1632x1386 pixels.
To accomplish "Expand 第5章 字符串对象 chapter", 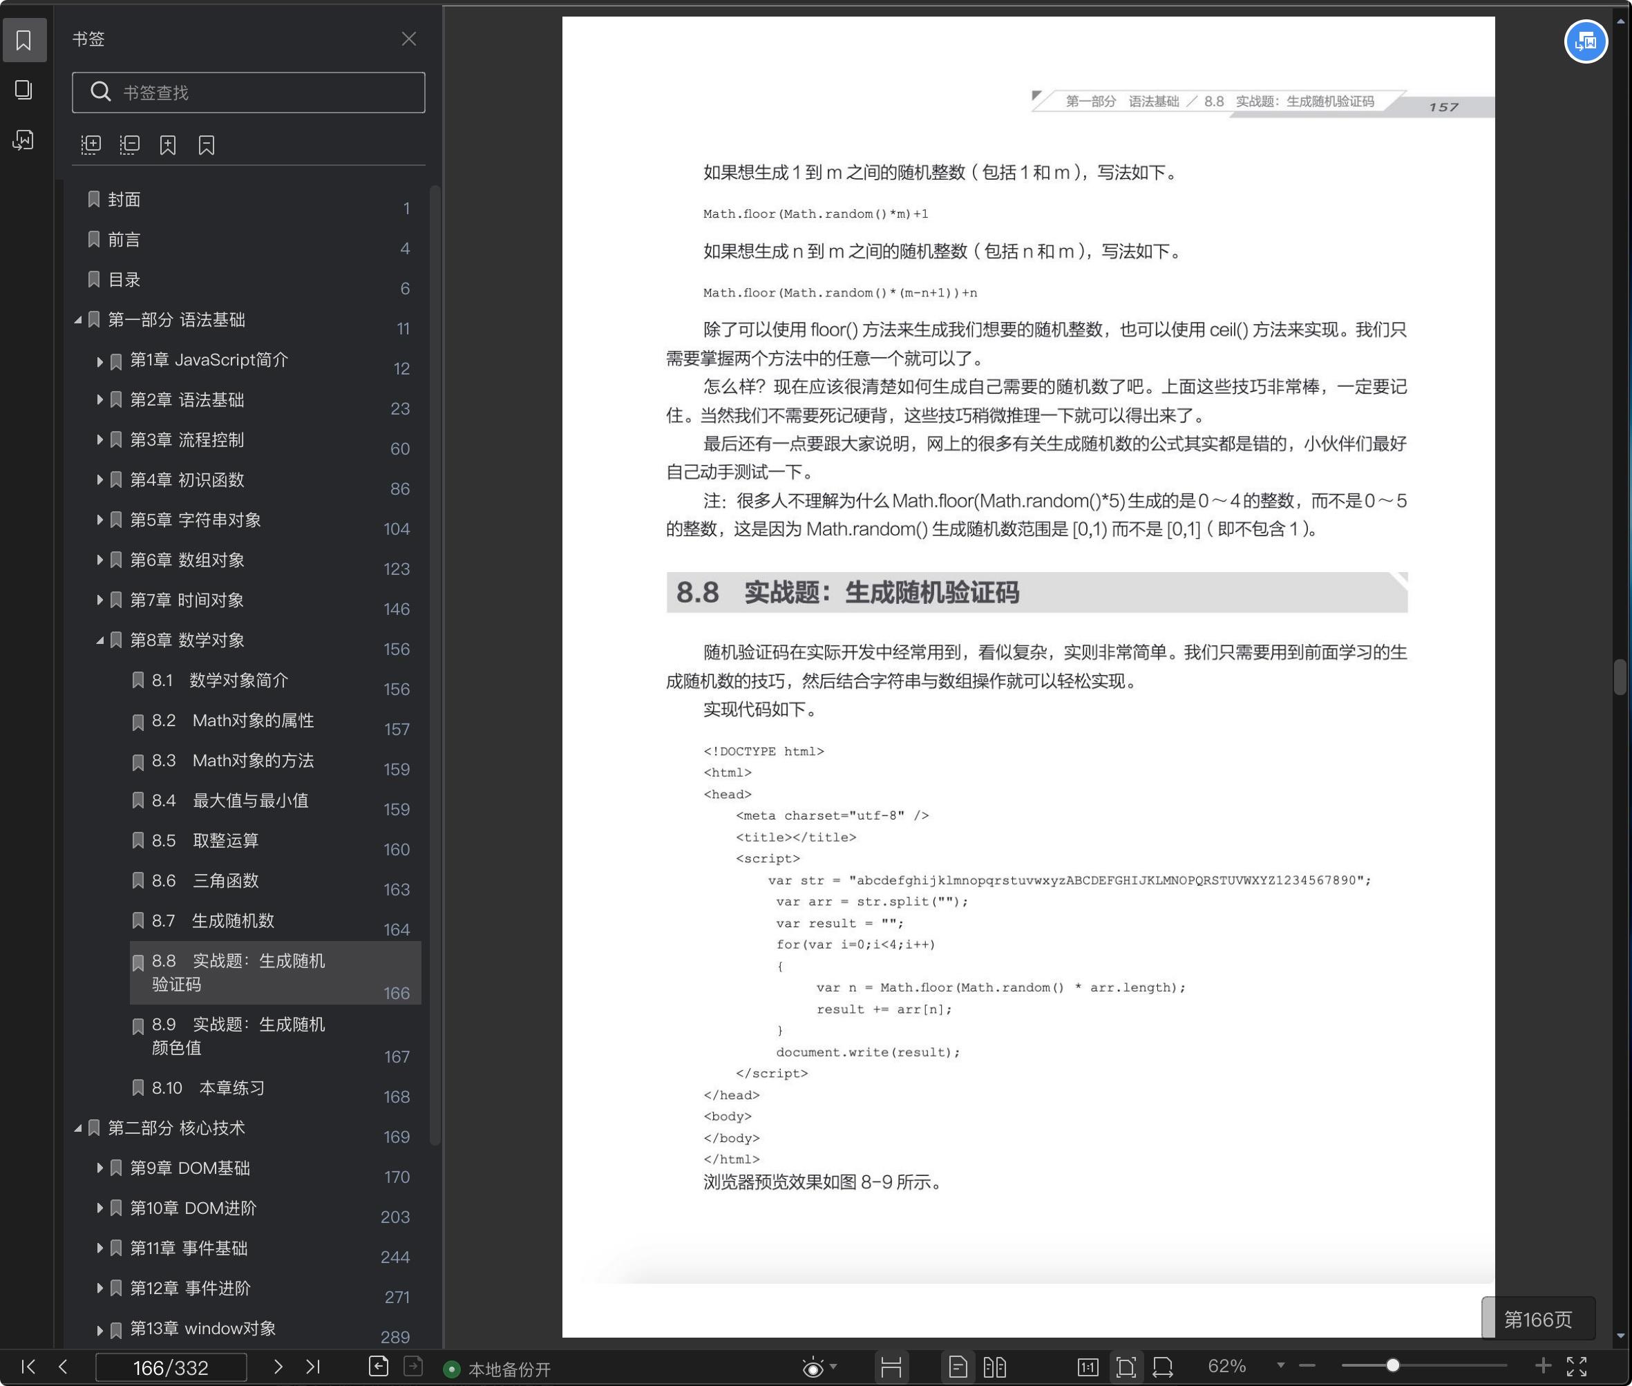I will [x=99, y=520].
